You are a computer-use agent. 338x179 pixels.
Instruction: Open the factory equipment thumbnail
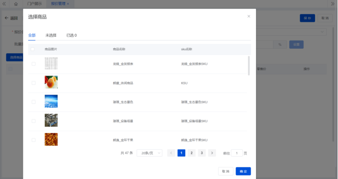pyautogui.click(x=51, y=120)
